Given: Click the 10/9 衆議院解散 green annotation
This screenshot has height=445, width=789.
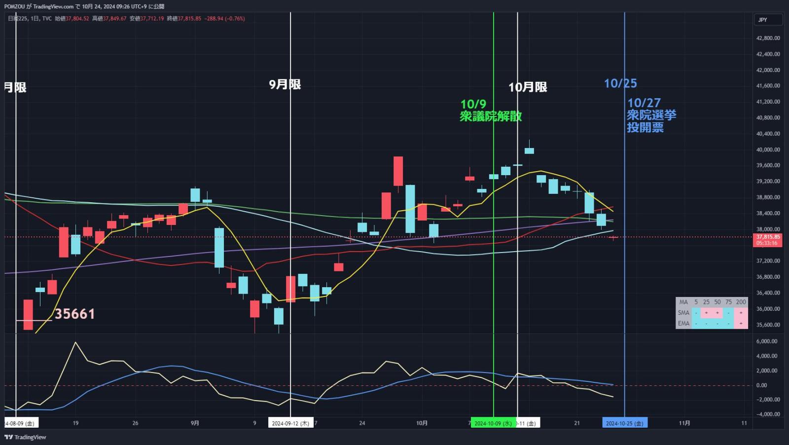Looking at the screenshot, I should pos(490,111).
